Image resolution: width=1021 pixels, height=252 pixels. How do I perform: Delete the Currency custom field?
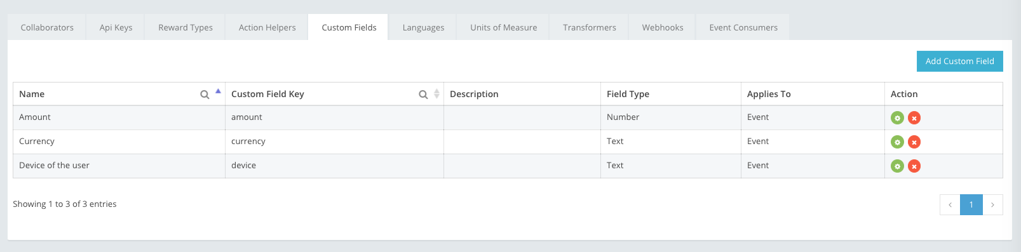(x=914, y=142)
